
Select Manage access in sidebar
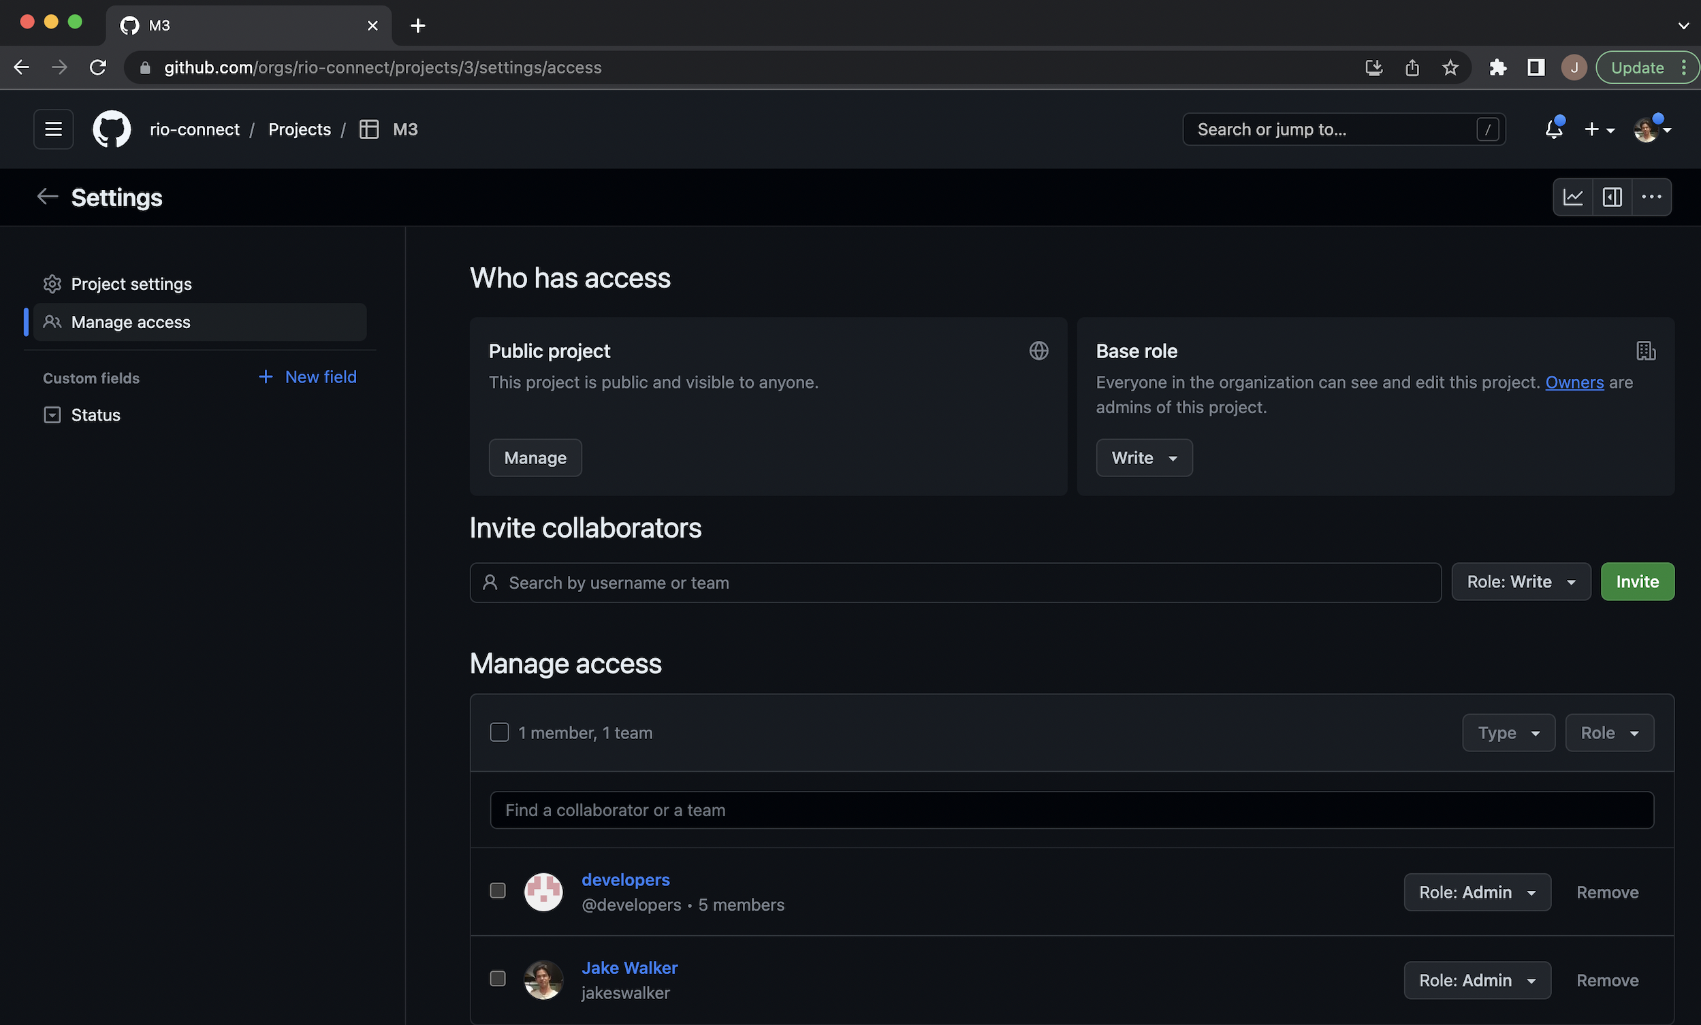[x=200, y=322]
